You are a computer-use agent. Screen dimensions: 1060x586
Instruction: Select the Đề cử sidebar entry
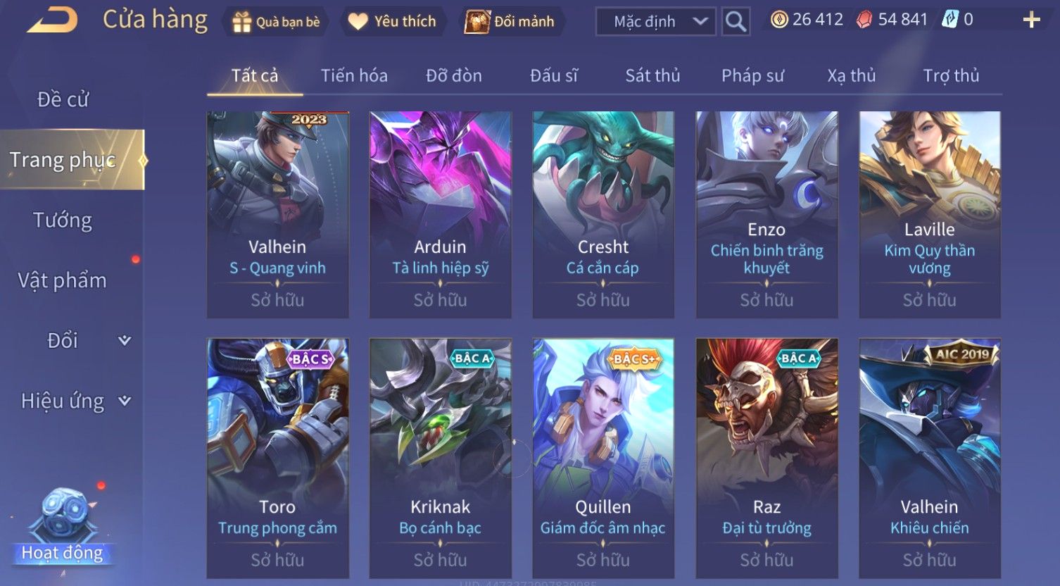coord(63,100)
